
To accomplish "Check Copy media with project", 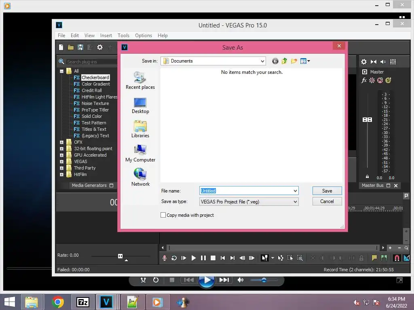I will [163, 215].
